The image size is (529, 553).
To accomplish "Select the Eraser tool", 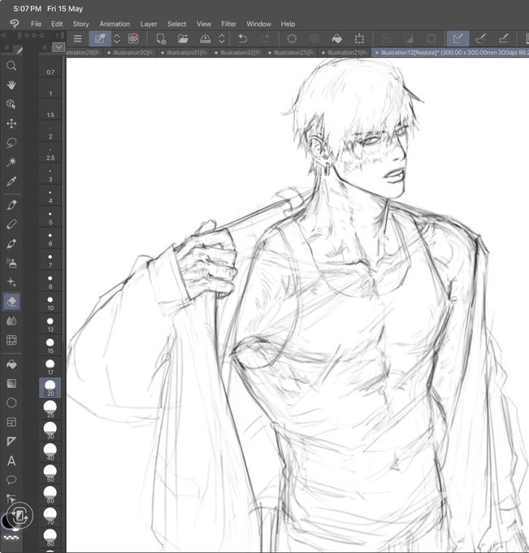I will click(11, 302).
